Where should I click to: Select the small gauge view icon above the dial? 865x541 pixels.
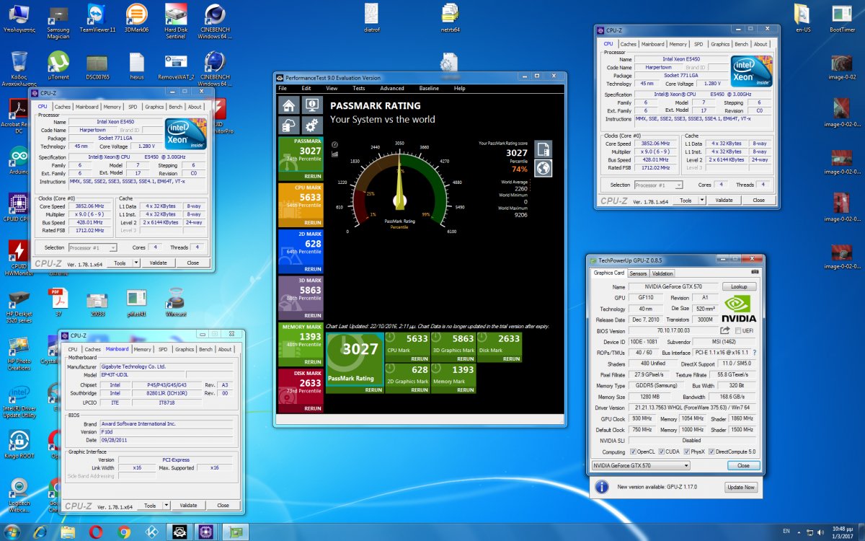[x=335, y=145]
